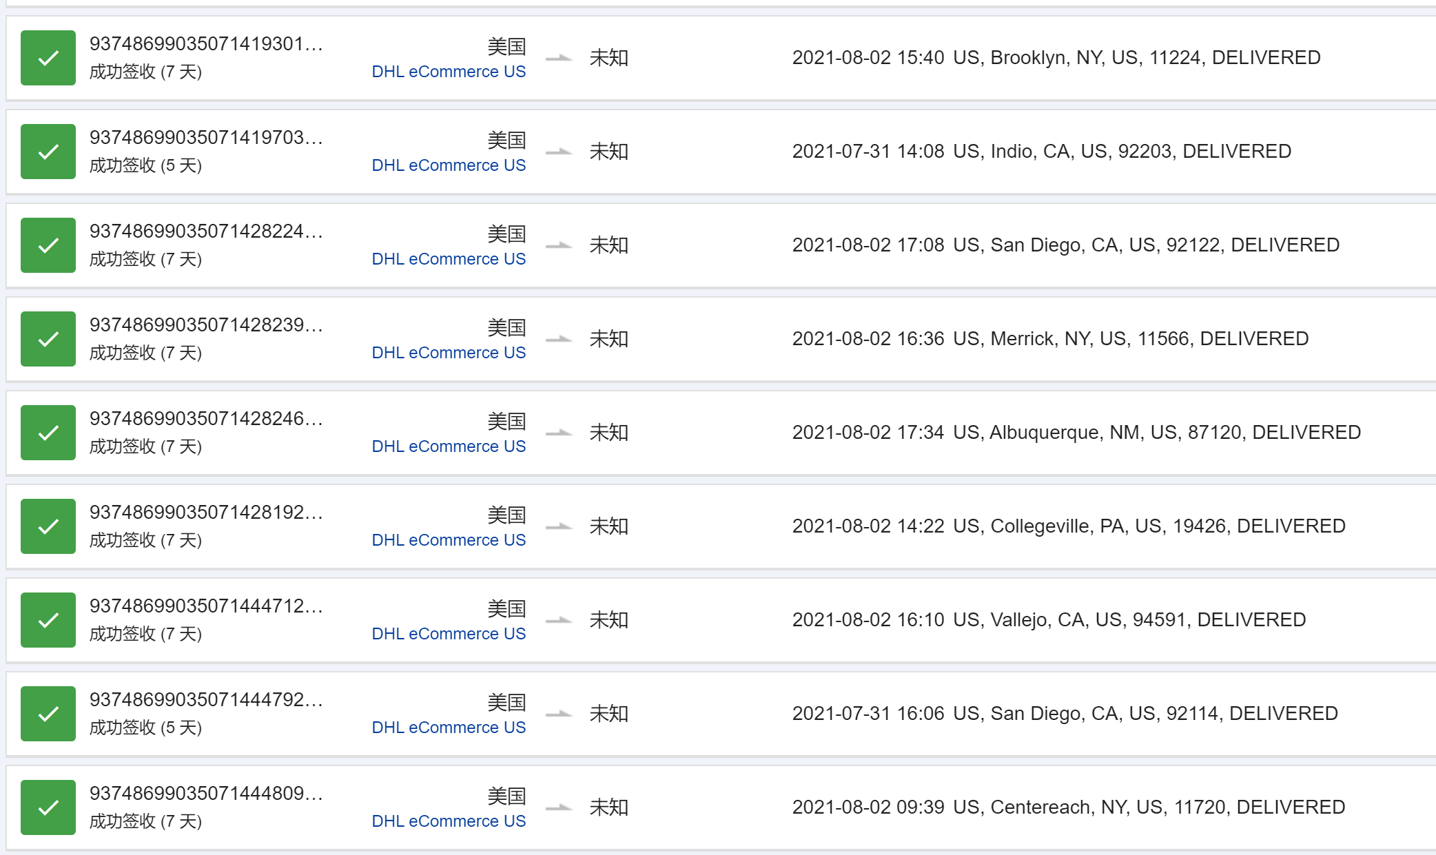This screenshot has height=855, width=1436.
Task: Open DHL eCommerce US link in Vallejo row
Action: [x=449, y=634]
